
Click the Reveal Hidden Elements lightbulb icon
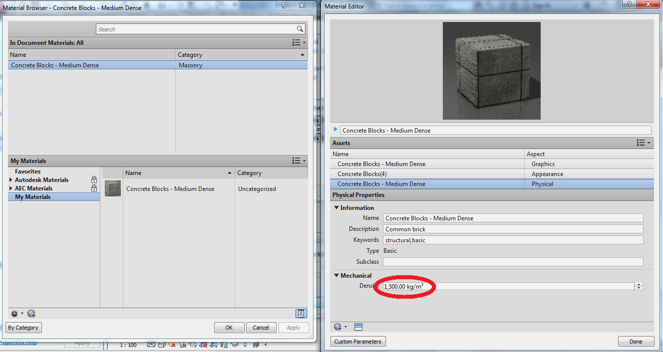pyautogui.click(x=245, y=345)
